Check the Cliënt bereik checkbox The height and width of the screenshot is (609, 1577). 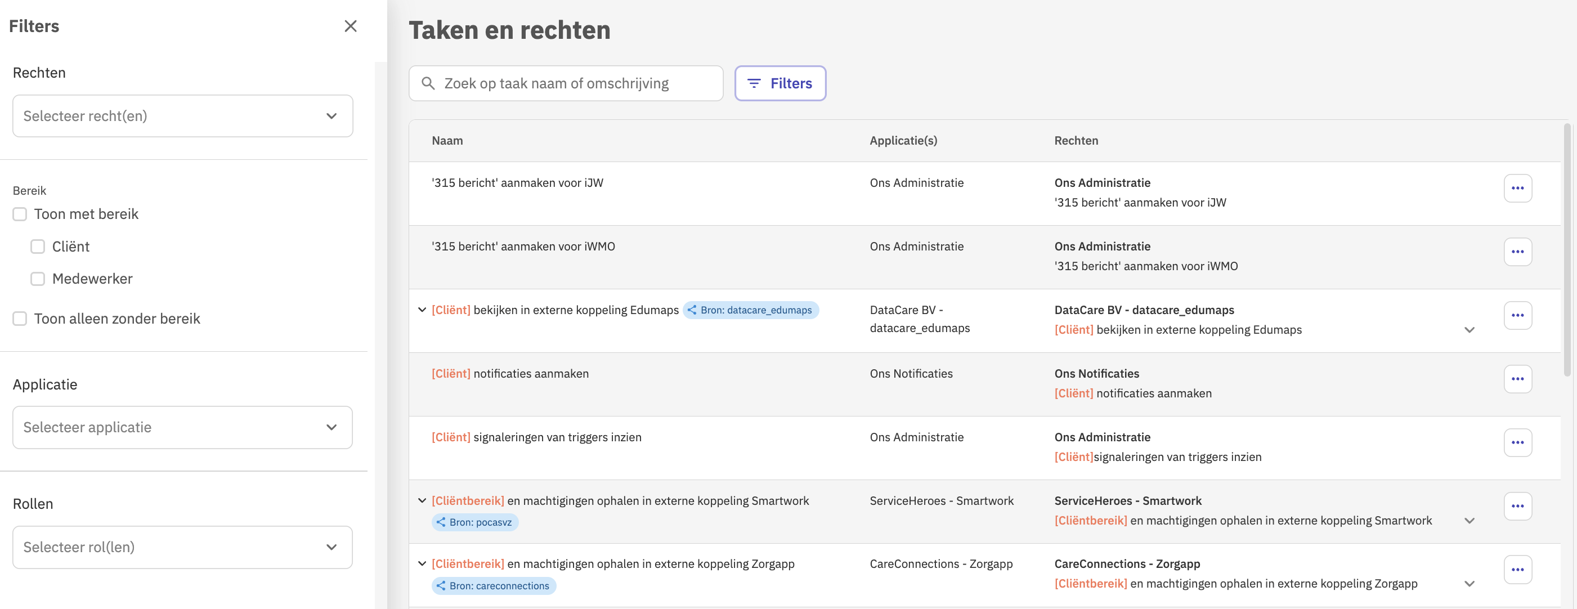pyautogui.click(x=38, y=247)
